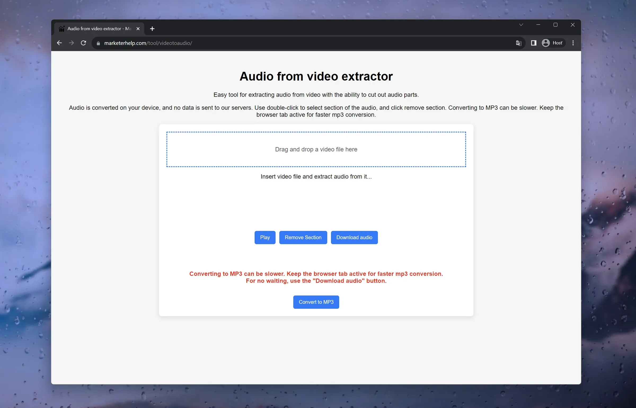
Task: Click the Host profile avatar
Action: 546,43
